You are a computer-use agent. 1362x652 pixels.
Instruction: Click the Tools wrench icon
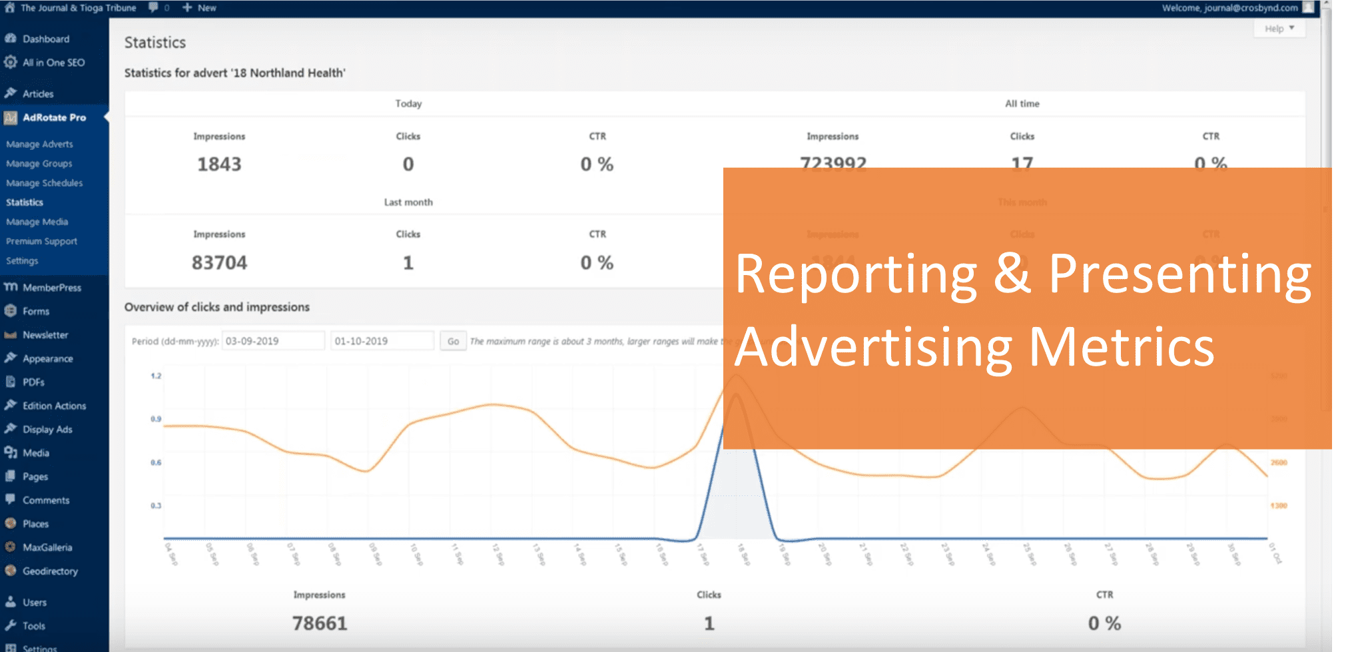click(11, 625)
